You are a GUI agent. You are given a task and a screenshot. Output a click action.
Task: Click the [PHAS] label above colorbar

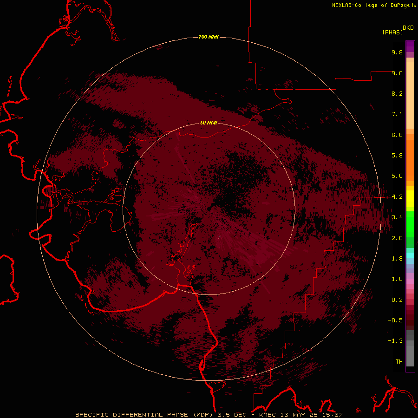click(x=392, y=32)
